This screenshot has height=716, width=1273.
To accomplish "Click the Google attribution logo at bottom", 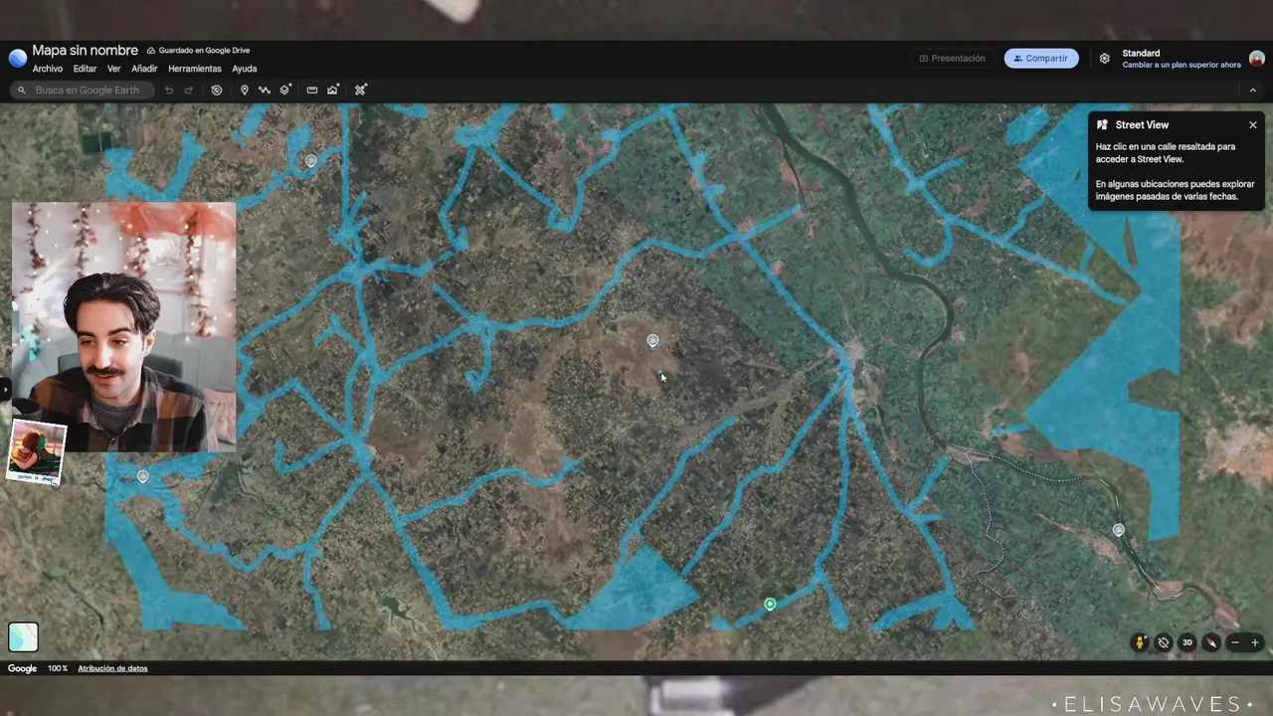I will pos(22,668).
